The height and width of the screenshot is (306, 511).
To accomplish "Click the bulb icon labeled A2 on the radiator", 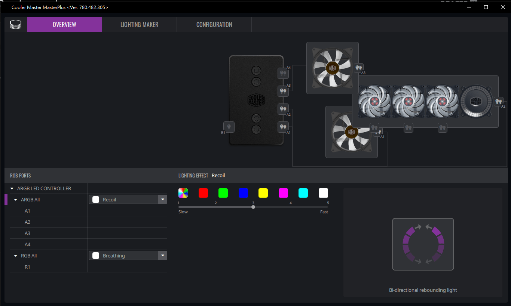I will [499, 101].
